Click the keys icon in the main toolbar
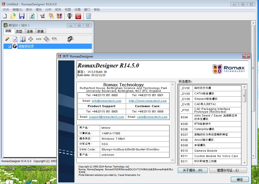Image resolution: width=259 pixels, height=184 pixels. coord(51,16)
